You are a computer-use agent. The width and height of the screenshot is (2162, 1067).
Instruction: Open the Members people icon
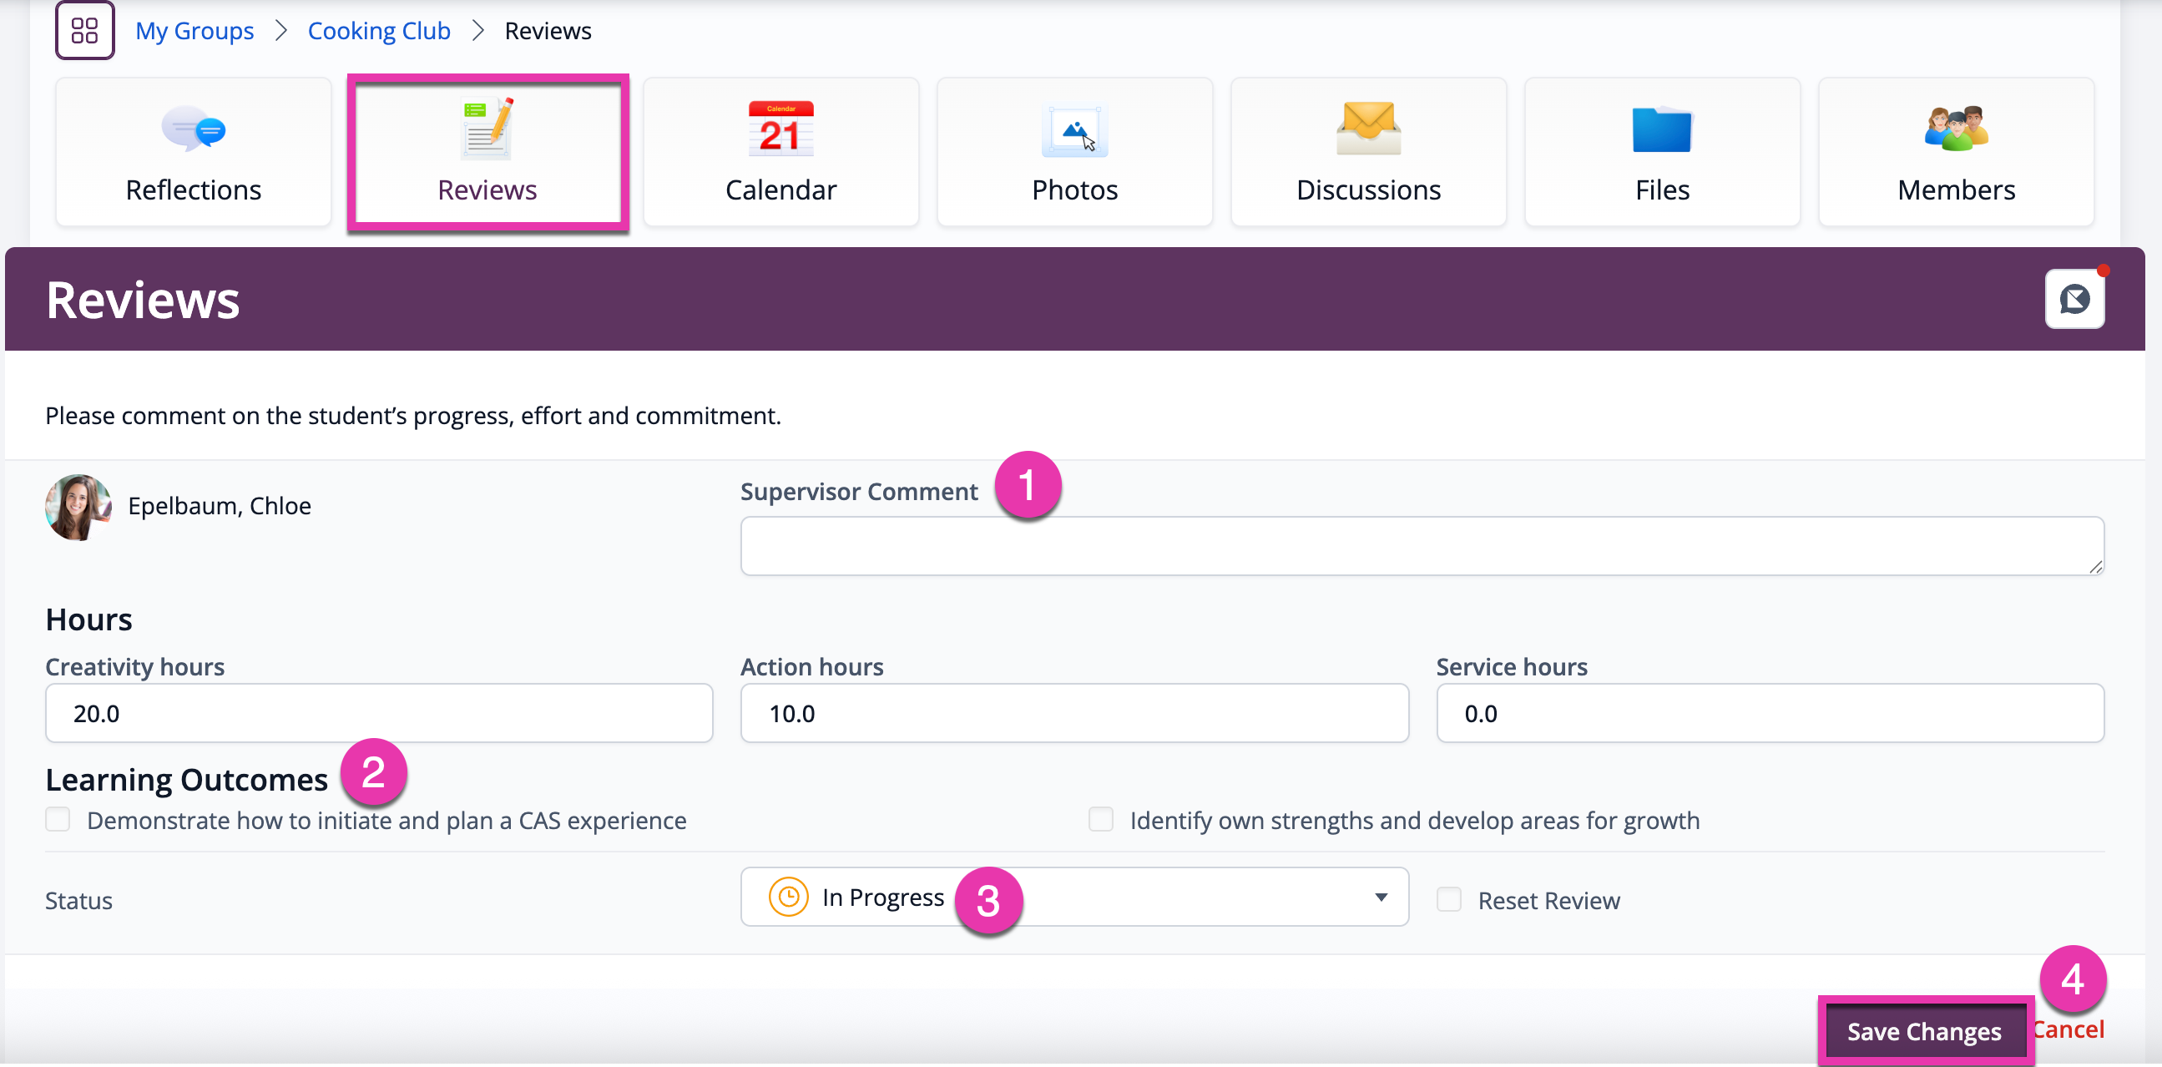[x=1956, y=129]
